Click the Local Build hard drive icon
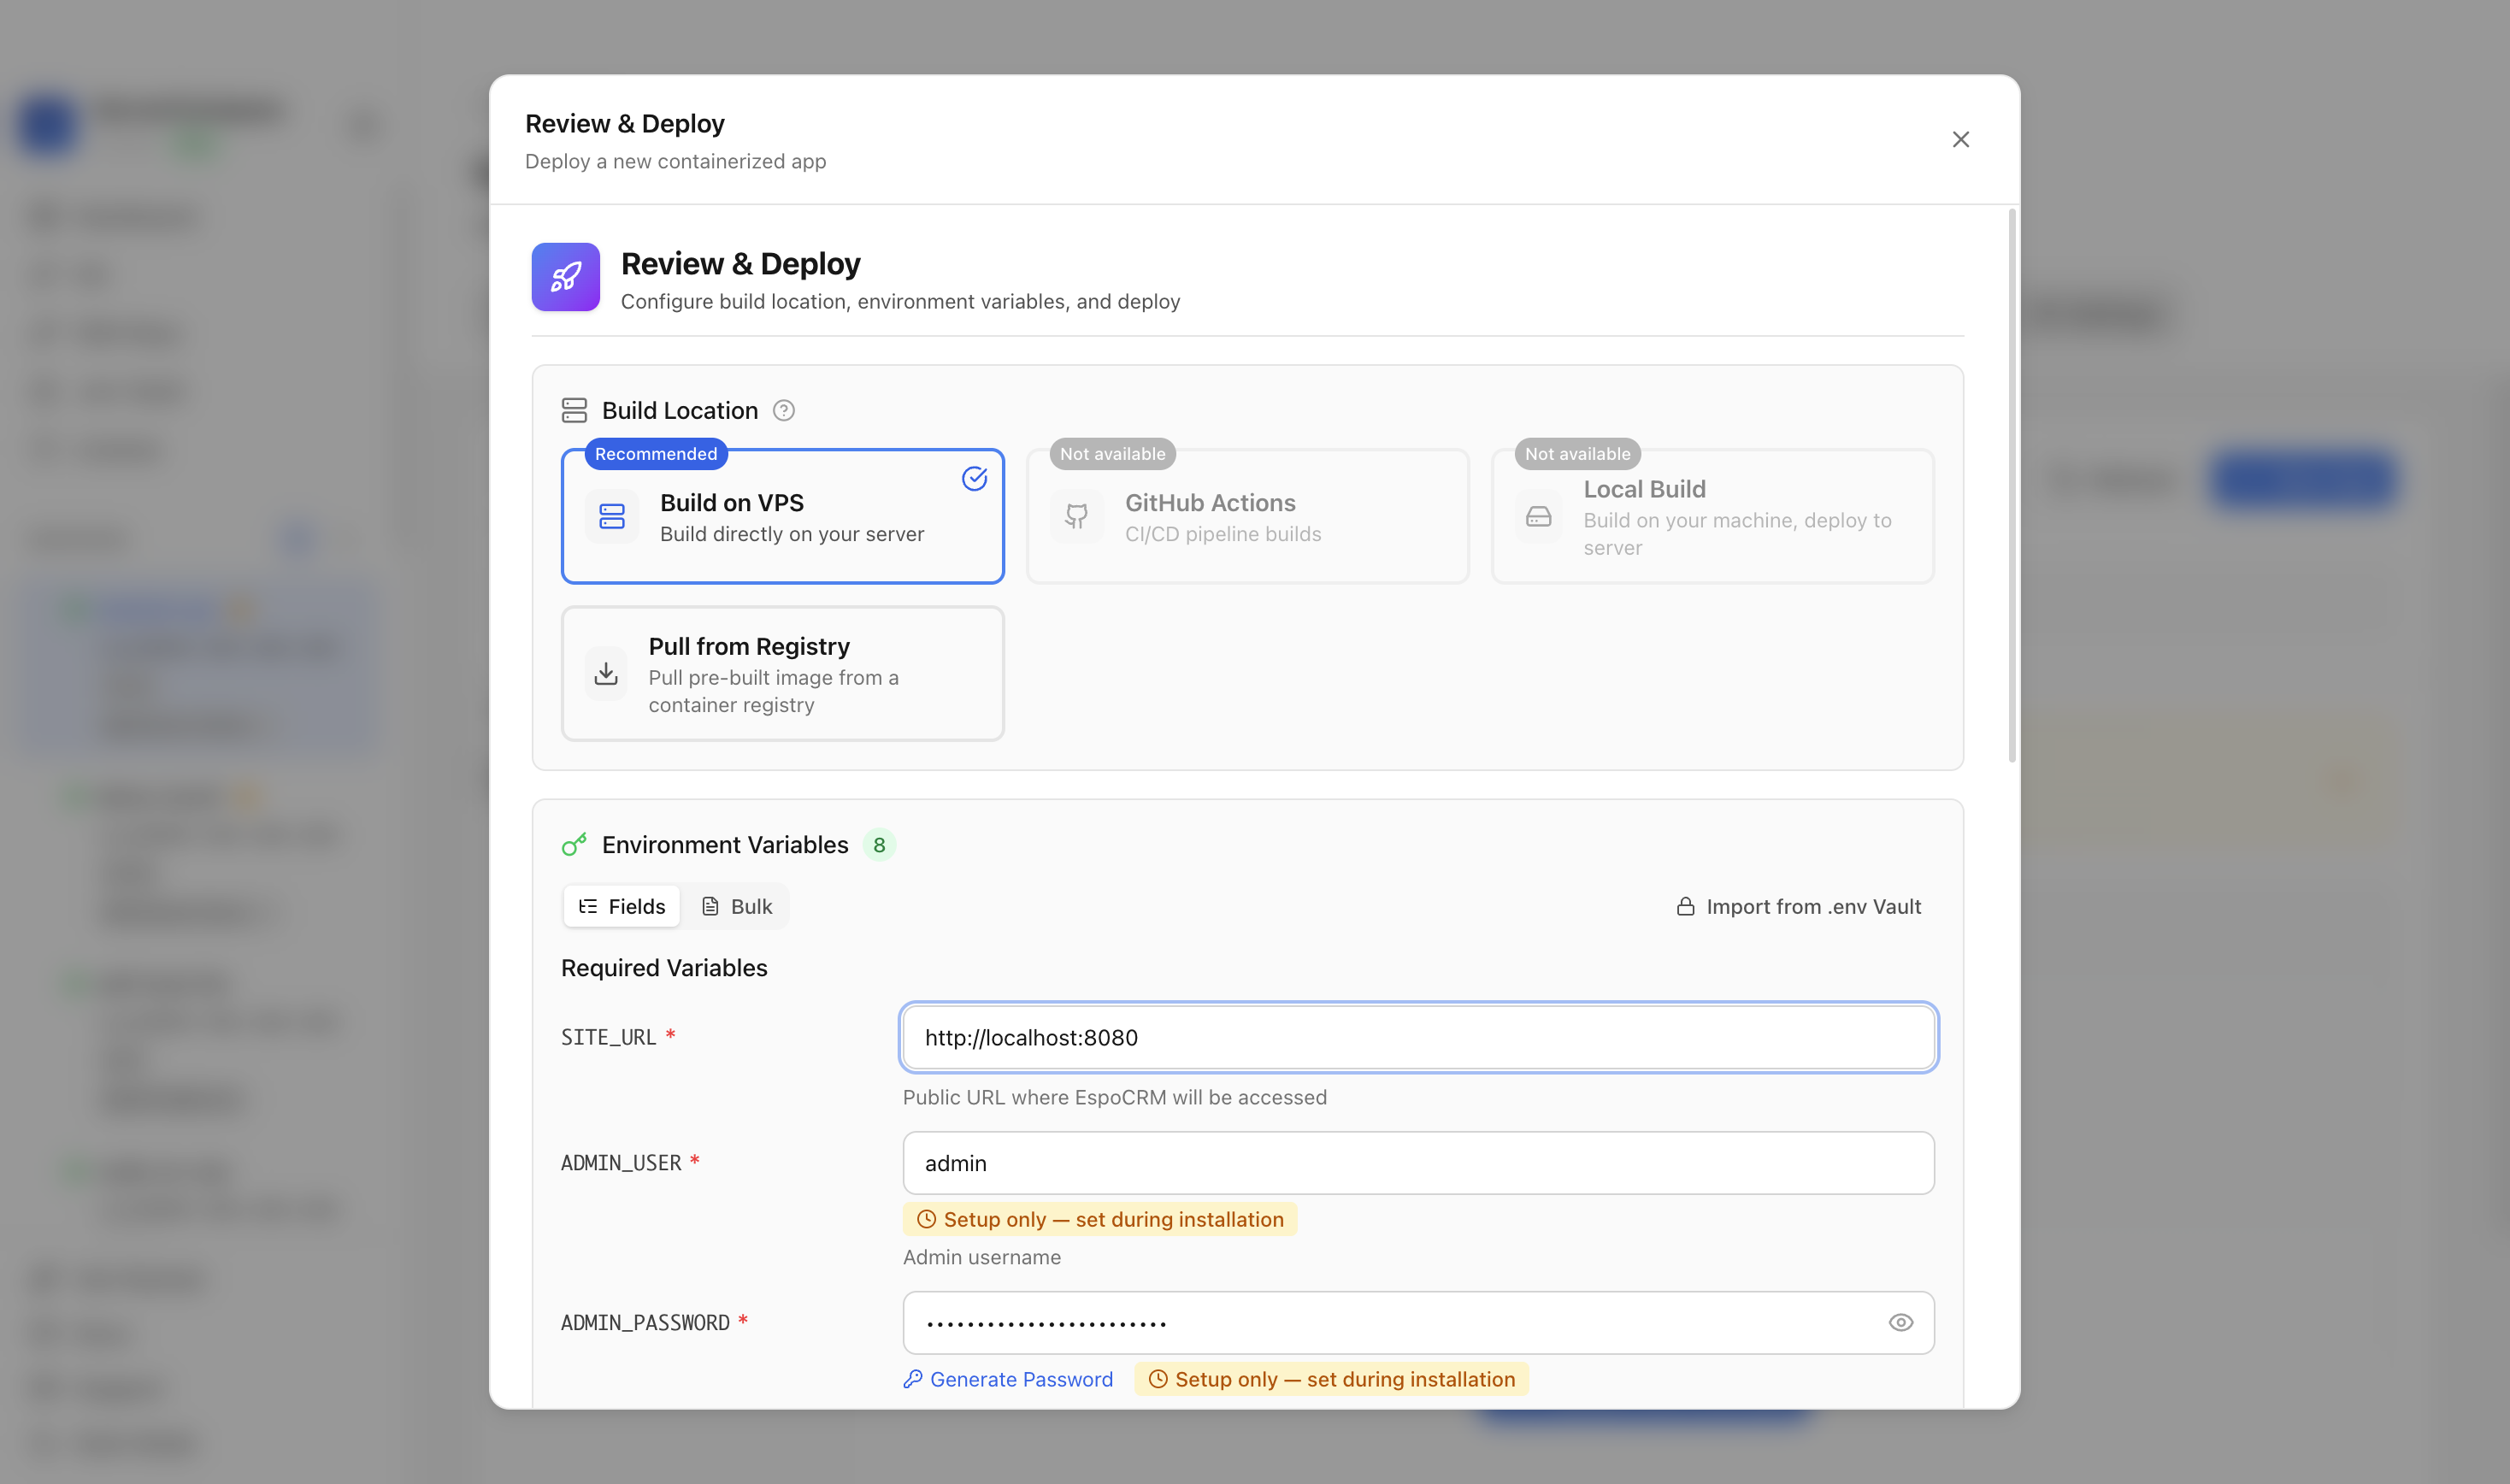The height and width of the screenshot is (1484, 2510). [1539, 516]
